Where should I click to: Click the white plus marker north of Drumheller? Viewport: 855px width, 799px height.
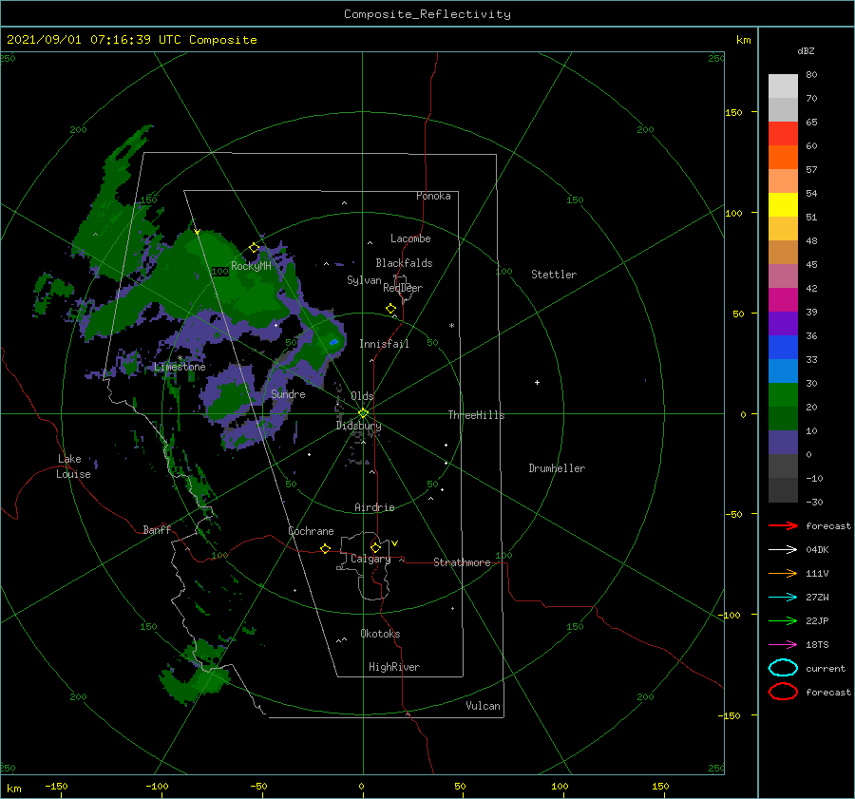click(537, 382)
